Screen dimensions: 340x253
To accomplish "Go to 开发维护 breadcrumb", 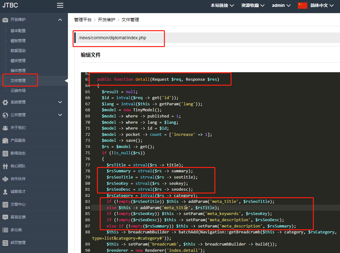I will click(107, 20).
